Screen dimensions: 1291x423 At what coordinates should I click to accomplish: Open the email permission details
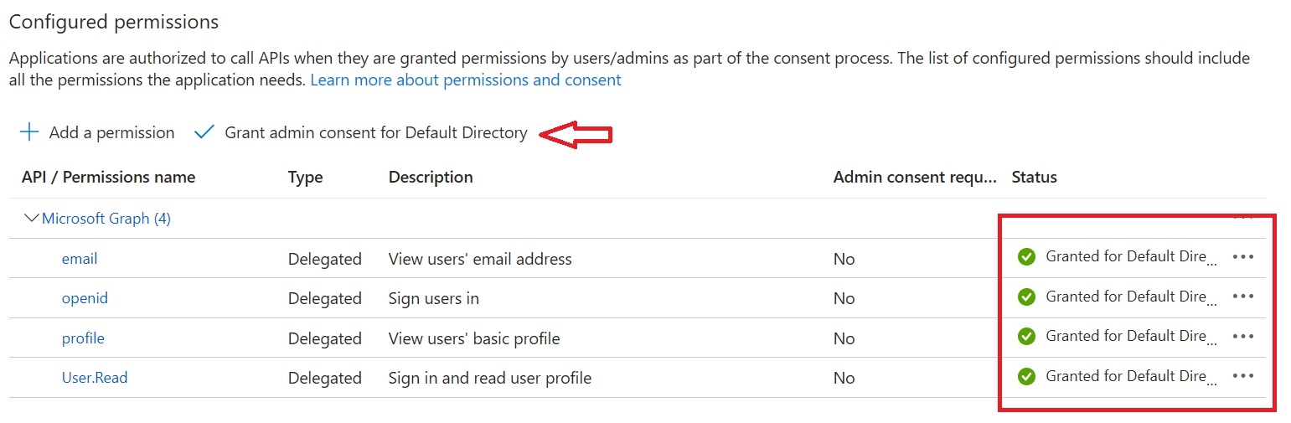[x=80, y=259]
